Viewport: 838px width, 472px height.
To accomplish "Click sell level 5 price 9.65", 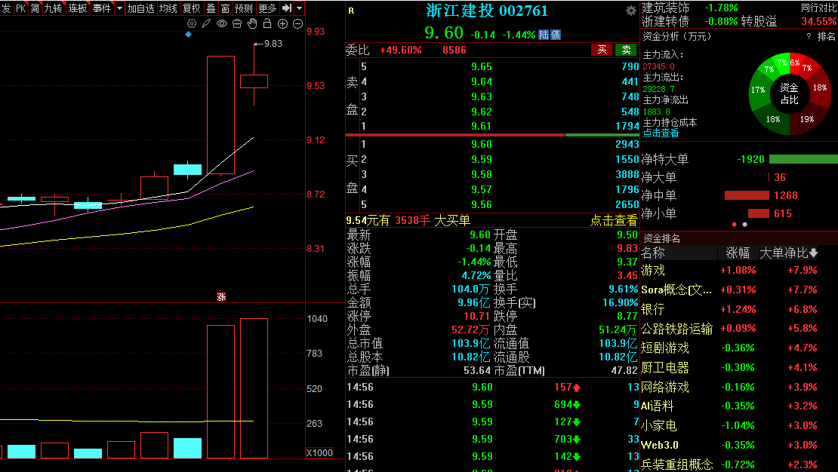I will pyautogui.click(x=482, y=67).
